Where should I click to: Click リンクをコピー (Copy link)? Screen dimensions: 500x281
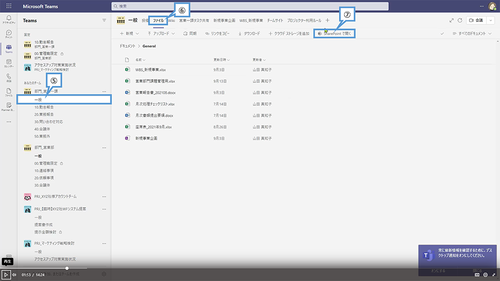[x=217, y=33]
